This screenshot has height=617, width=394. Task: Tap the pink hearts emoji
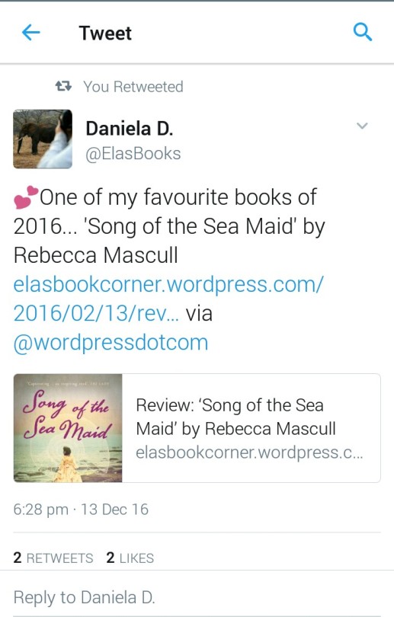[x=26, y=197]
